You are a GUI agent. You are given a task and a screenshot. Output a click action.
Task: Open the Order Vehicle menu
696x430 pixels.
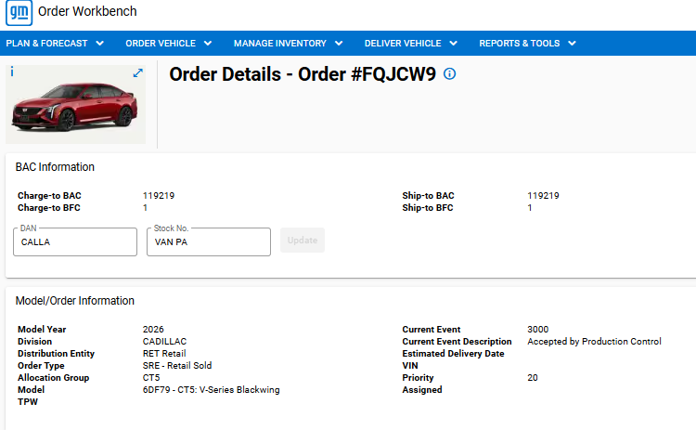(x=168, y=43)
